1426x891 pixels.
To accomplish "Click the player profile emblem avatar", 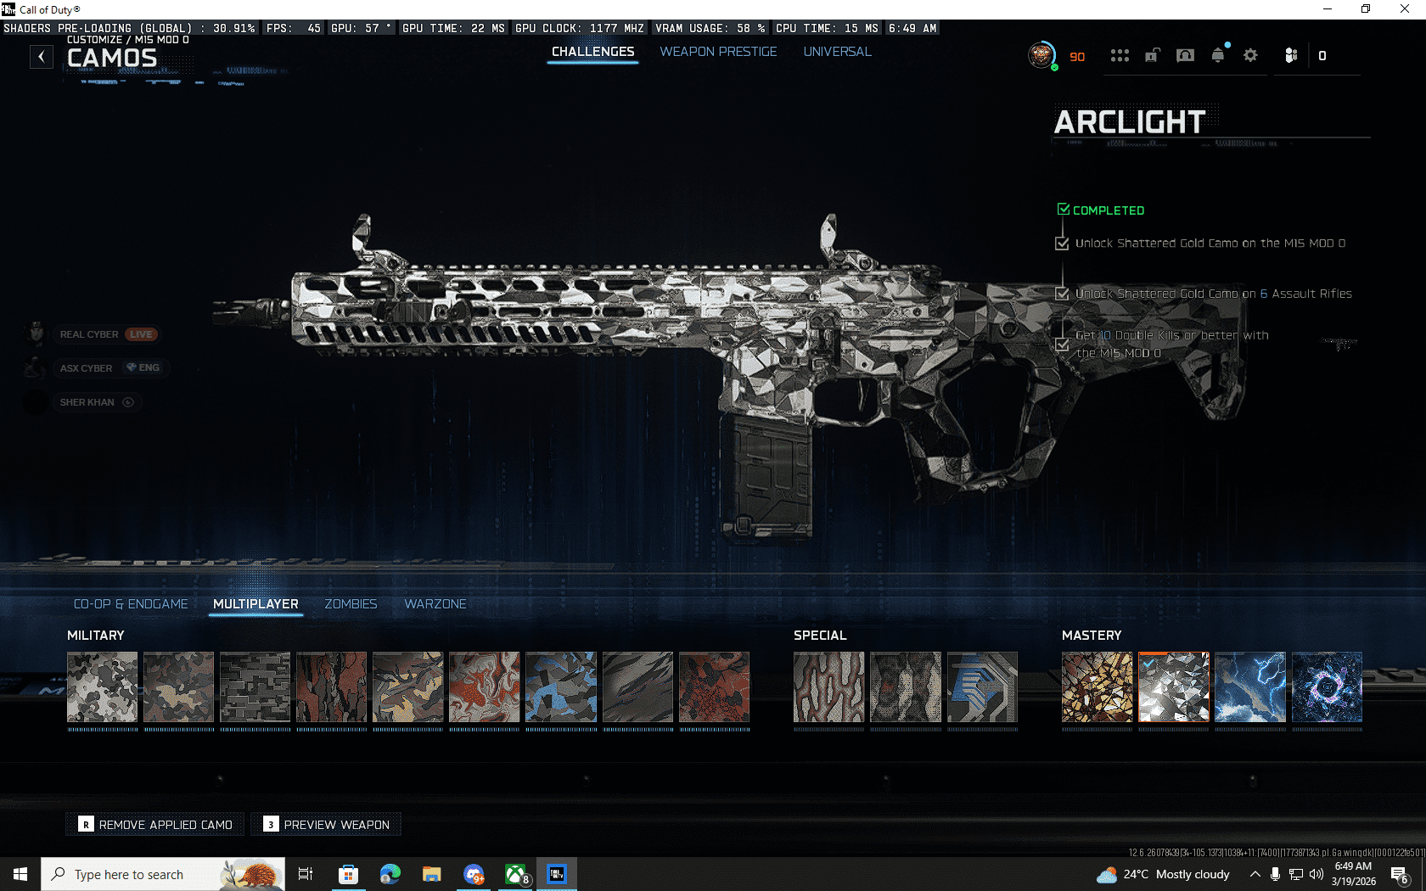I will tap(1041, 56).
